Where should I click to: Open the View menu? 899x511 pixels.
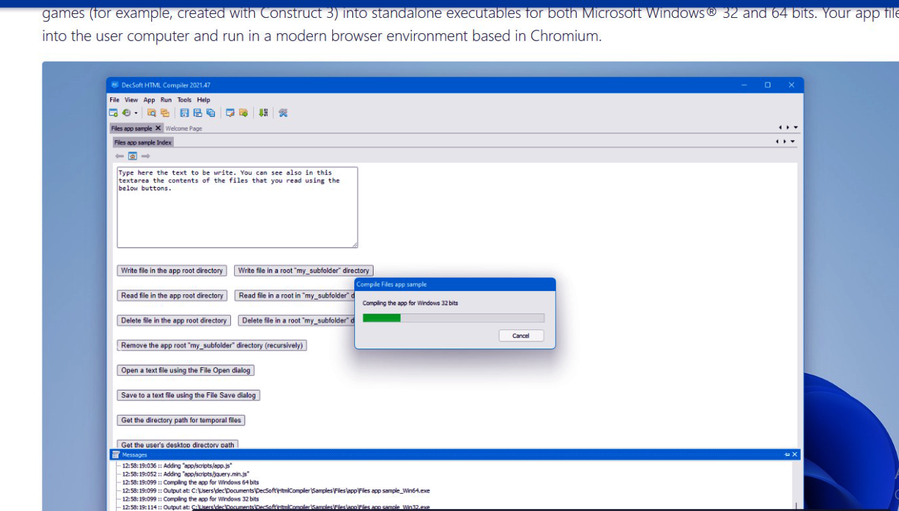[131, 99]
